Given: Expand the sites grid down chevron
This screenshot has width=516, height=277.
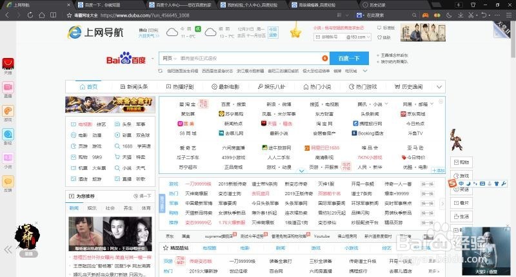Looking at the screenshot, I should [301, 171].
